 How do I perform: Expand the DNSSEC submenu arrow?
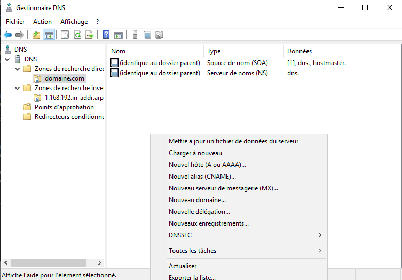click(x=320, y=235)
